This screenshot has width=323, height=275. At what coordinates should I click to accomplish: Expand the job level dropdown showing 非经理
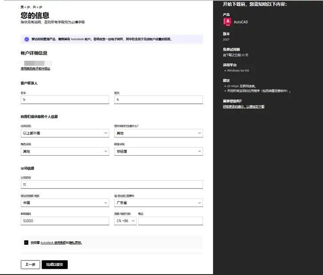159,151
